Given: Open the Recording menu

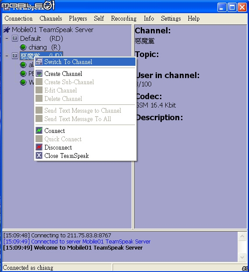Looking at the screenshot, I should pos(124,18).
